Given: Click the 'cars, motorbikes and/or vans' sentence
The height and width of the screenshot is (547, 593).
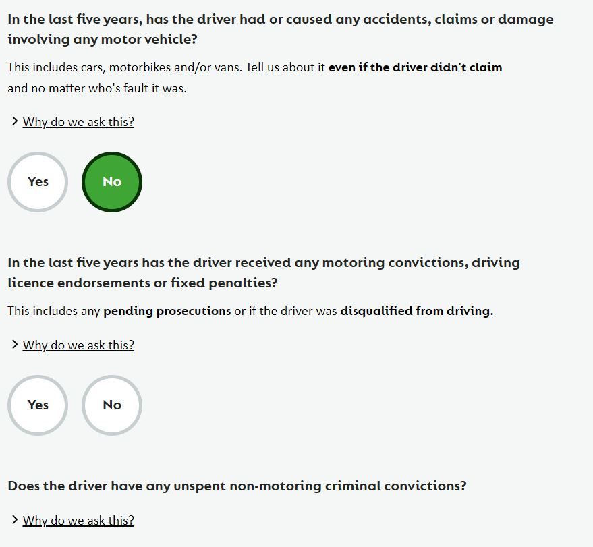Looking at the screenshot, I should (125, 67).
